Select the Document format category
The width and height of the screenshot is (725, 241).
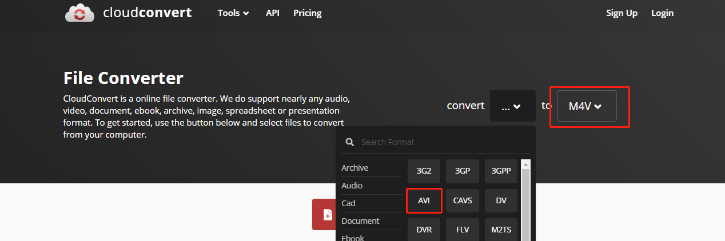pos(361,221)
